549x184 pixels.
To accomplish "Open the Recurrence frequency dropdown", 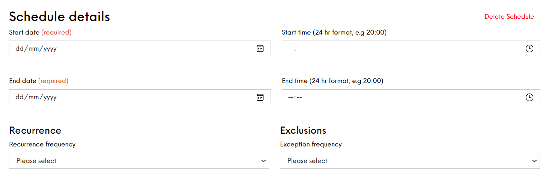I will point(139,161).
